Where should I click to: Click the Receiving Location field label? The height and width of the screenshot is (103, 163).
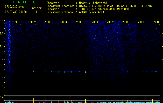click(x=60, y=6)
